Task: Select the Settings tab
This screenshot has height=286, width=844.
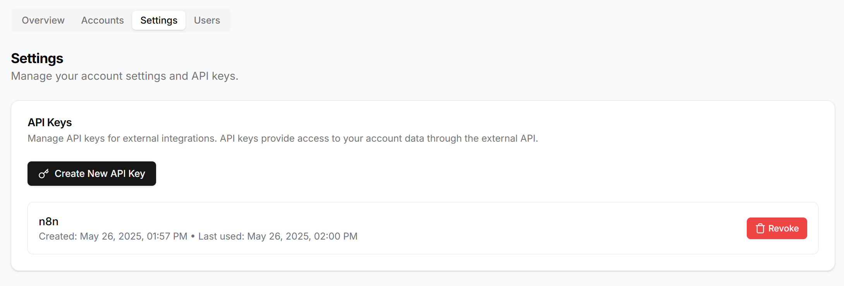Action: click(159, 20)
